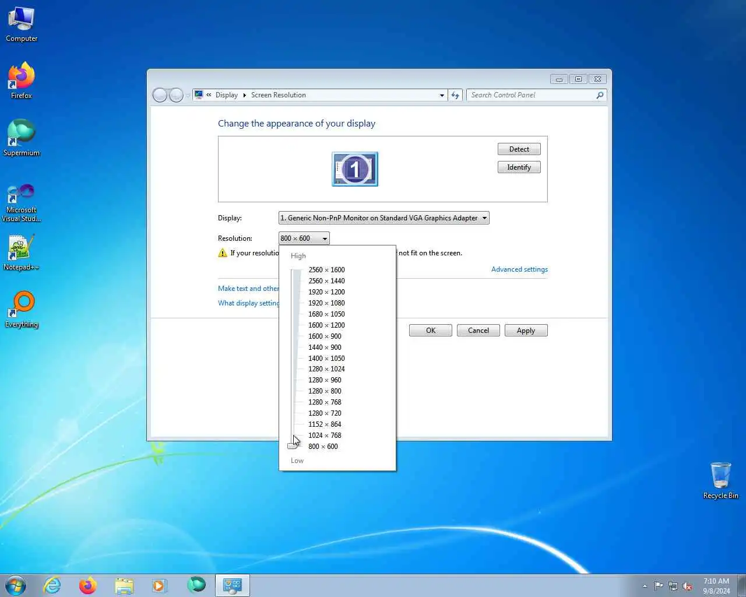Click OK to confirm settings

[431, 331]
